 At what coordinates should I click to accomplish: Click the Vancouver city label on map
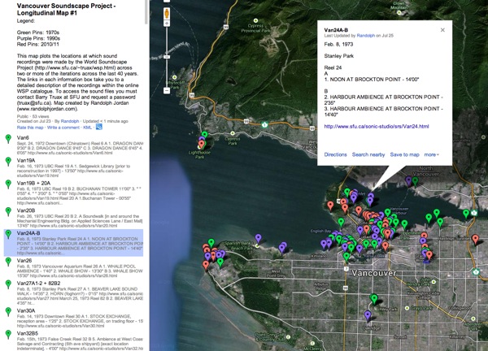[x=374, y=273]
